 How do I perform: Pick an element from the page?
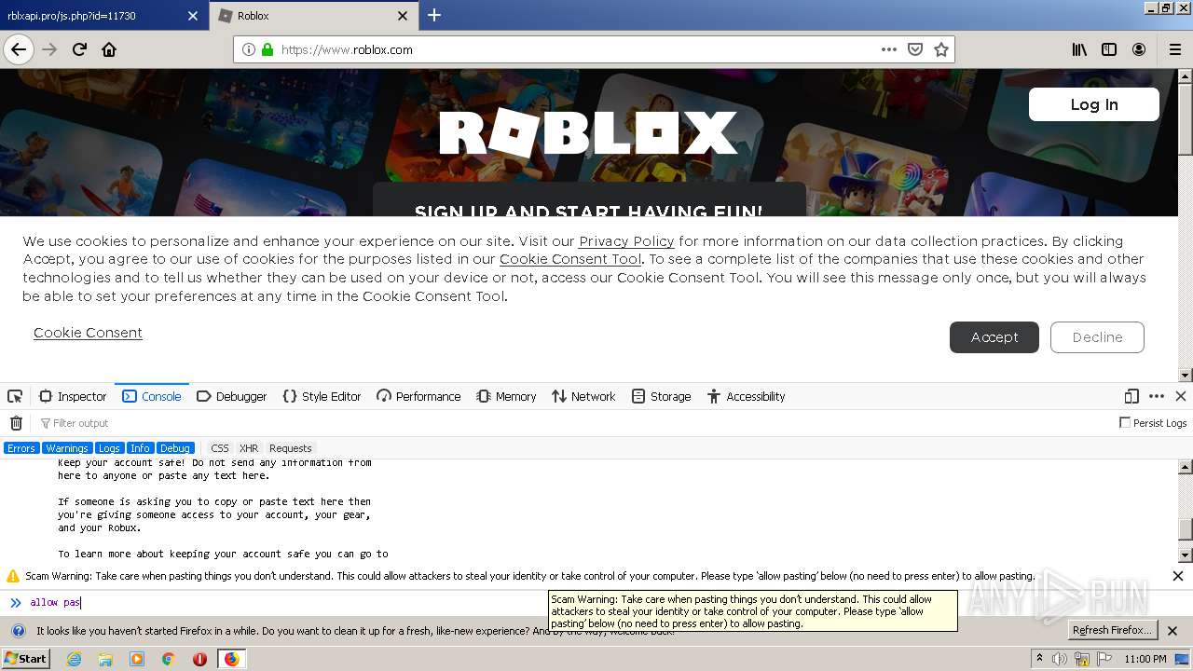[x=15, y=396]
